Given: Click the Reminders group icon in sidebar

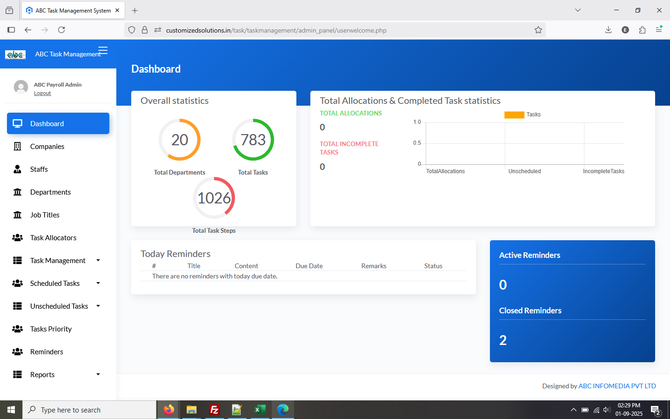Looking at the screenshot, I should pos(18,352).
